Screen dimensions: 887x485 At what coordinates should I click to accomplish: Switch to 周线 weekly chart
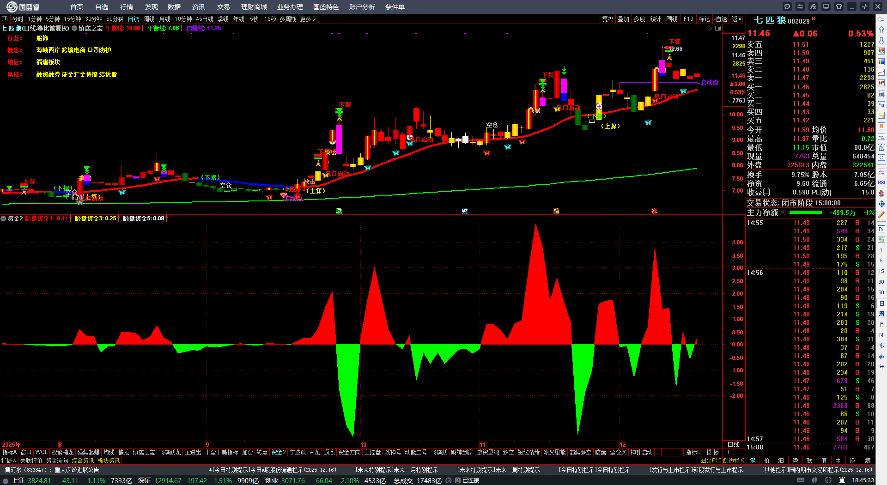[149, 19]
